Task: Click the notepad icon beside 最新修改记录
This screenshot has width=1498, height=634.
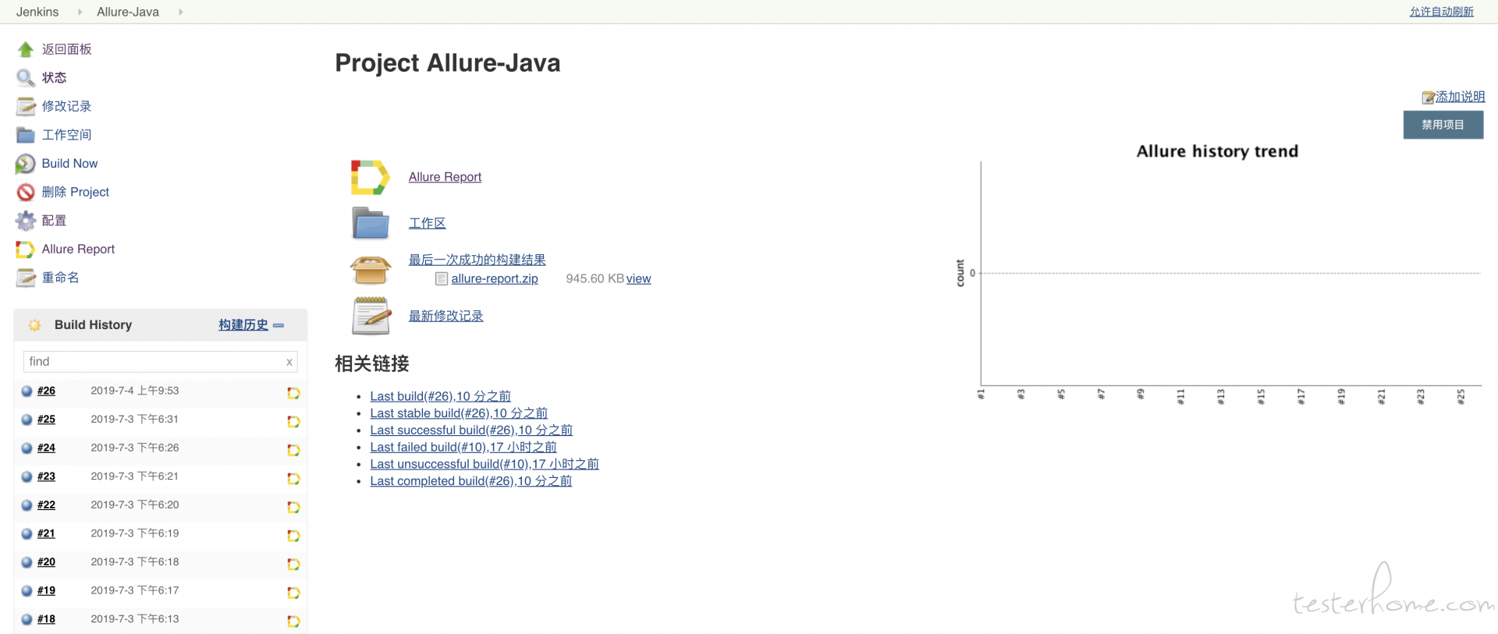Action: [371, 316]
